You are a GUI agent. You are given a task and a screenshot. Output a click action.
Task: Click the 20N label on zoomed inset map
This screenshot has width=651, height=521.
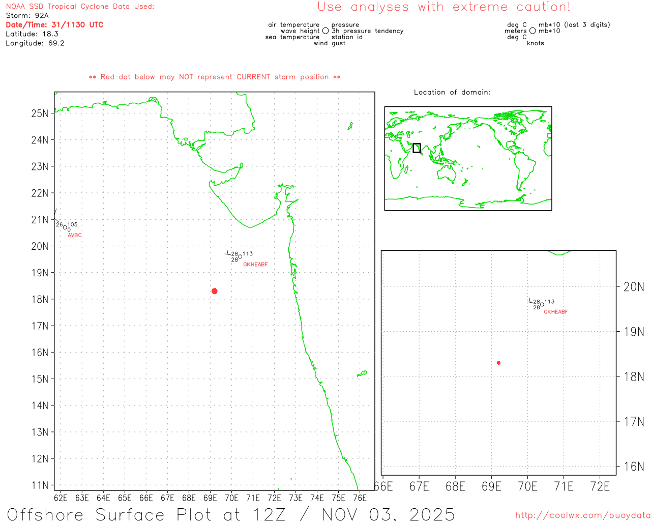tap(634, 287)
